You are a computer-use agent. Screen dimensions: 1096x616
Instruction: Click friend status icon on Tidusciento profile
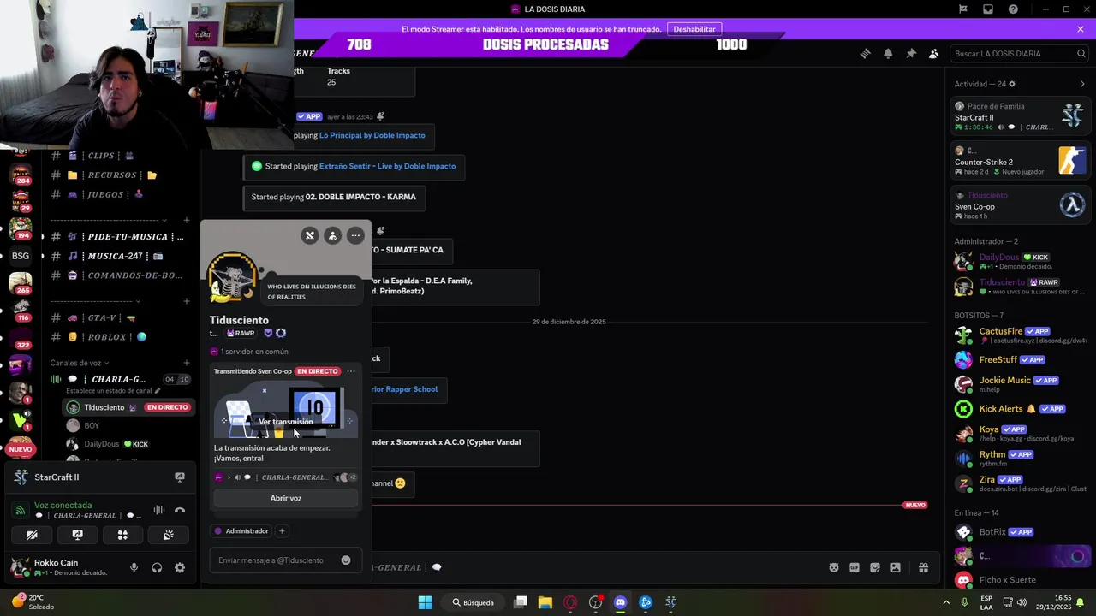[x=333, y=235]
